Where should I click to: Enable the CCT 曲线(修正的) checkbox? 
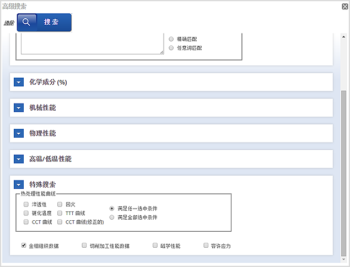[60, 222]
